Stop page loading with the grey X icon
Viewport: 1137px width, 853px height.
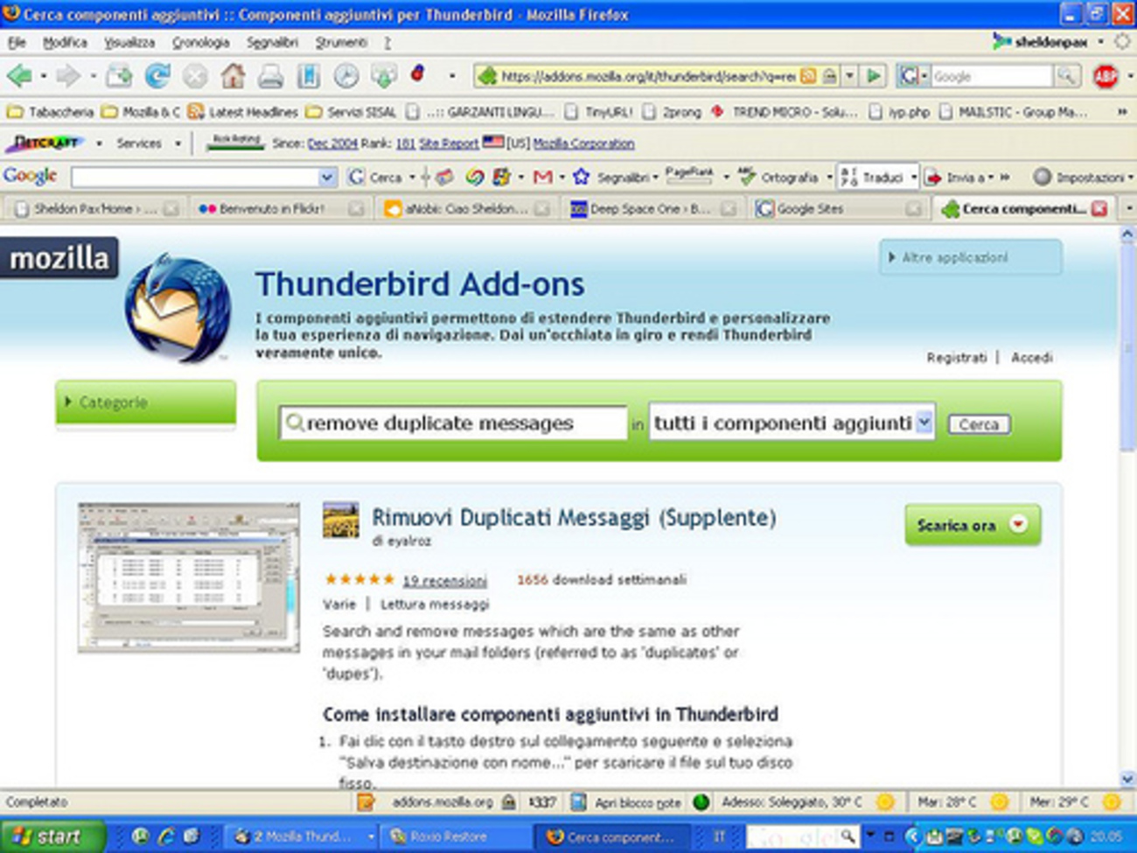(x=195, y=77)
